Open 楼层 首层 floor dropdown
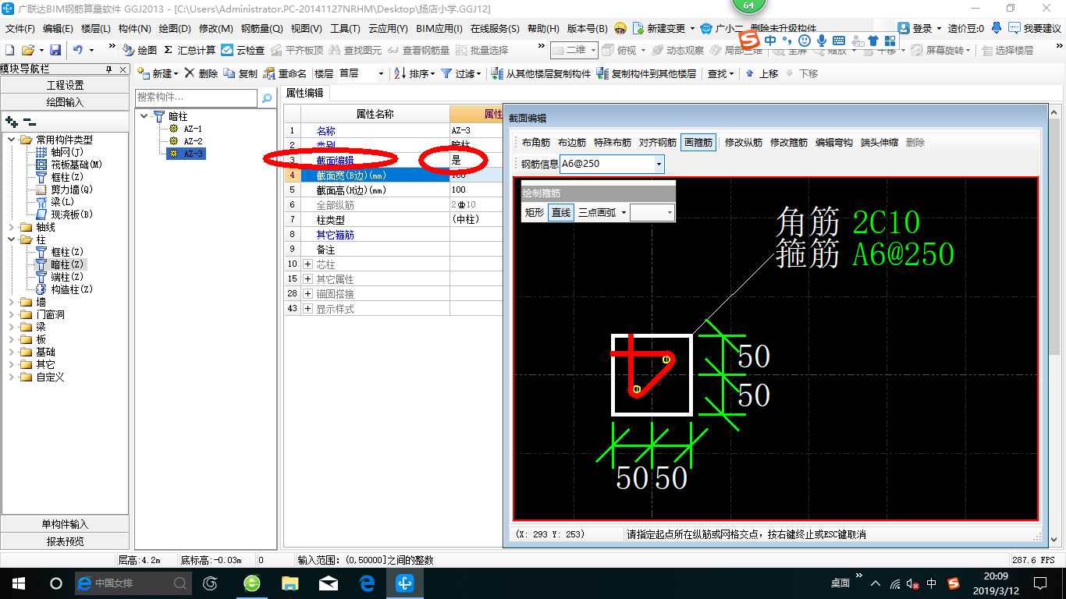 [x=381, y=73]
